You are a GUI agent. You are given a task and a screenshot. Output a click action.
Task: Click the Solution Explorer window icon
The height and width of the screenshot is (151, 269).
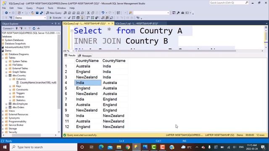tap(174, 13)
